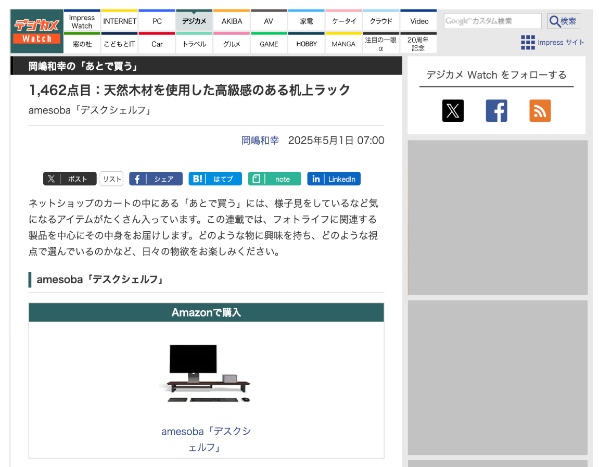Image resolution: width=599 pixels, height=467 pixels.
Task: Click the headline 1,462点目 article title
Action: click(189, 90)
